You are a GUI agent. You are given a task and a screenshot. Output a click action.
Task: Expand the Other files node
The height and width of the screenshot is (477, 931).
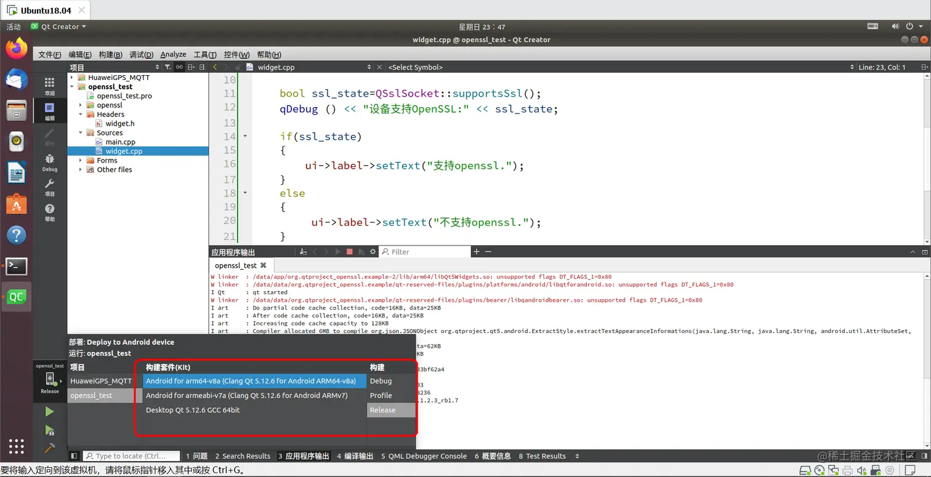click(81, 170)
